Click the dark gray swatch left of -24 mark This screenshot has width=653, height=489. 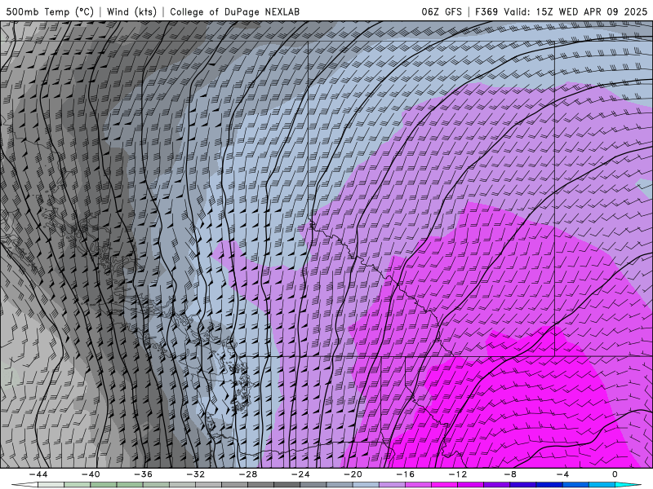click(287, 485)
